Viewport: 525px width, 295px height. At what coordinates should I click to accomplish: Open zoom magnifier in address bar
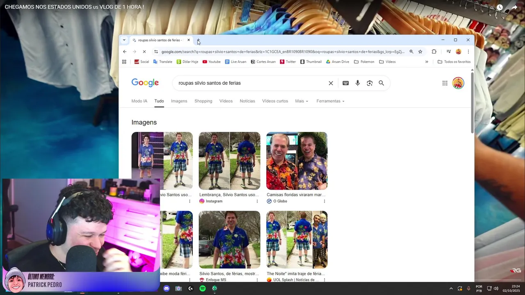411,52
